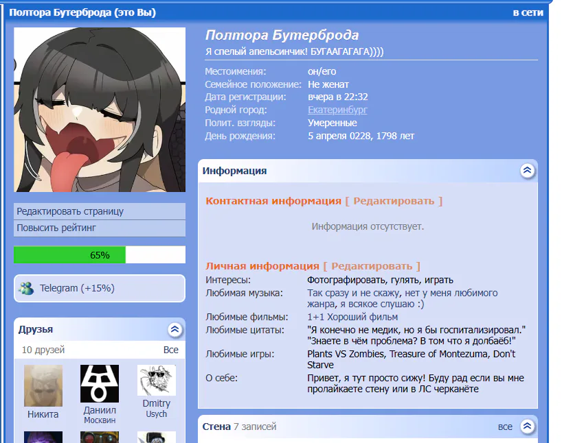This screenshot has height=443, width=562.
Task: Click the registration date 'вчера в 22:32'
Action: pos(337,97)
